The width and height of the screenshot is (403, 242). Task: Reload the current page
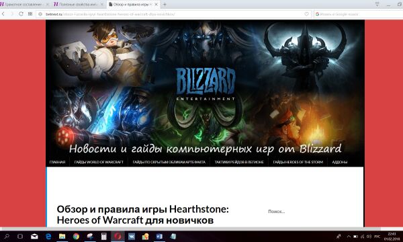(21, 14)
